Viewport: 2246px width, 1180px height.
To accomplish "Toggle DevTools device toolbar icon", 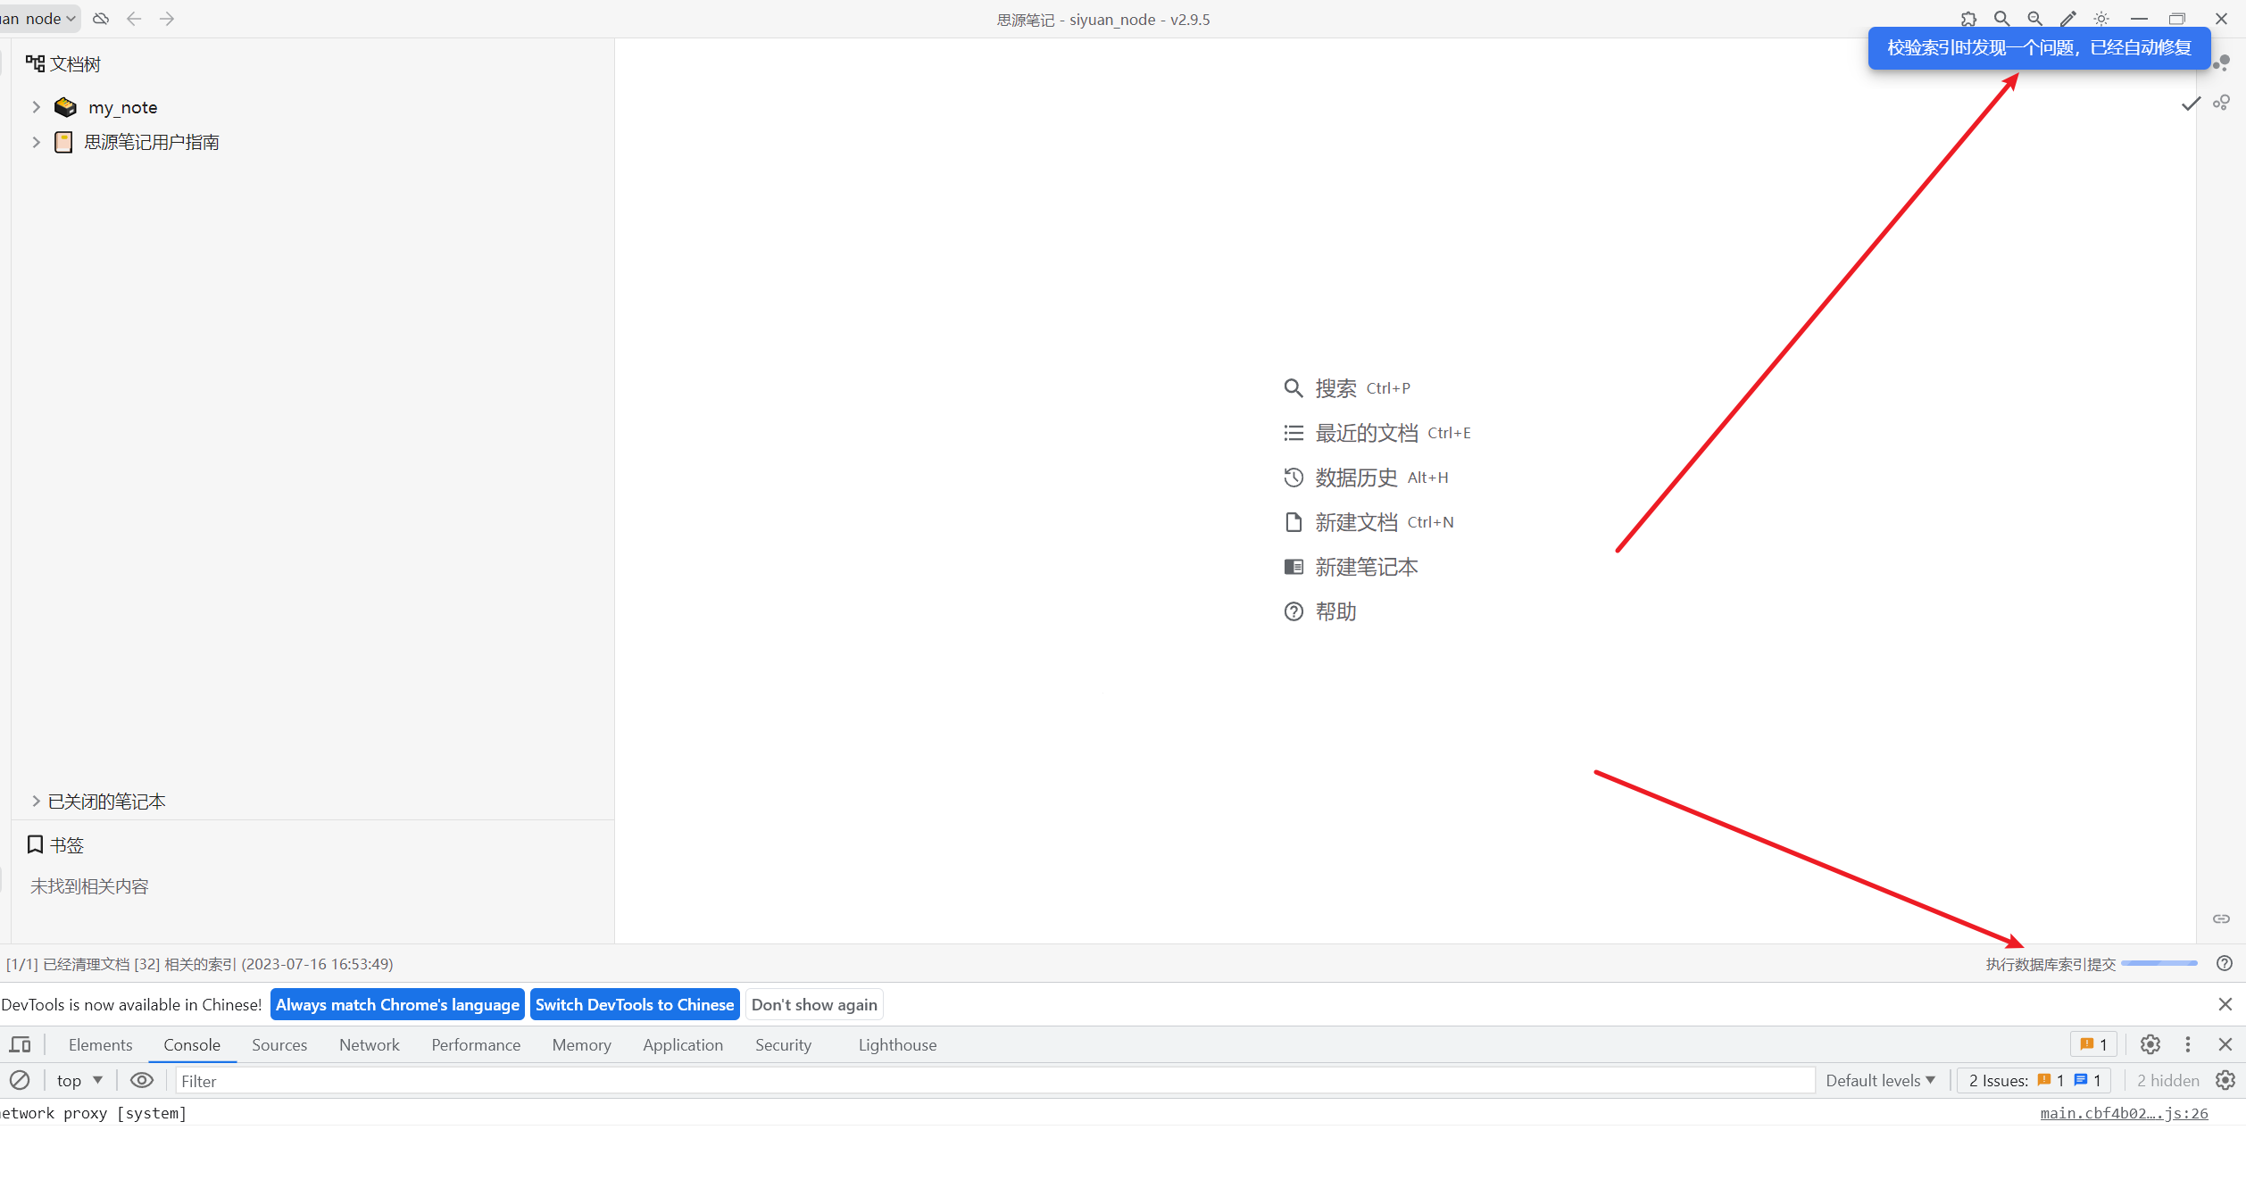I will click(20, 1044).
